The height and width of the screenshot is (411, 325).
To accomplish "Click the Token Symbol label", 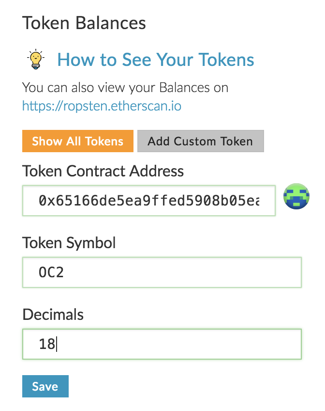I will [x=69, y=243].
